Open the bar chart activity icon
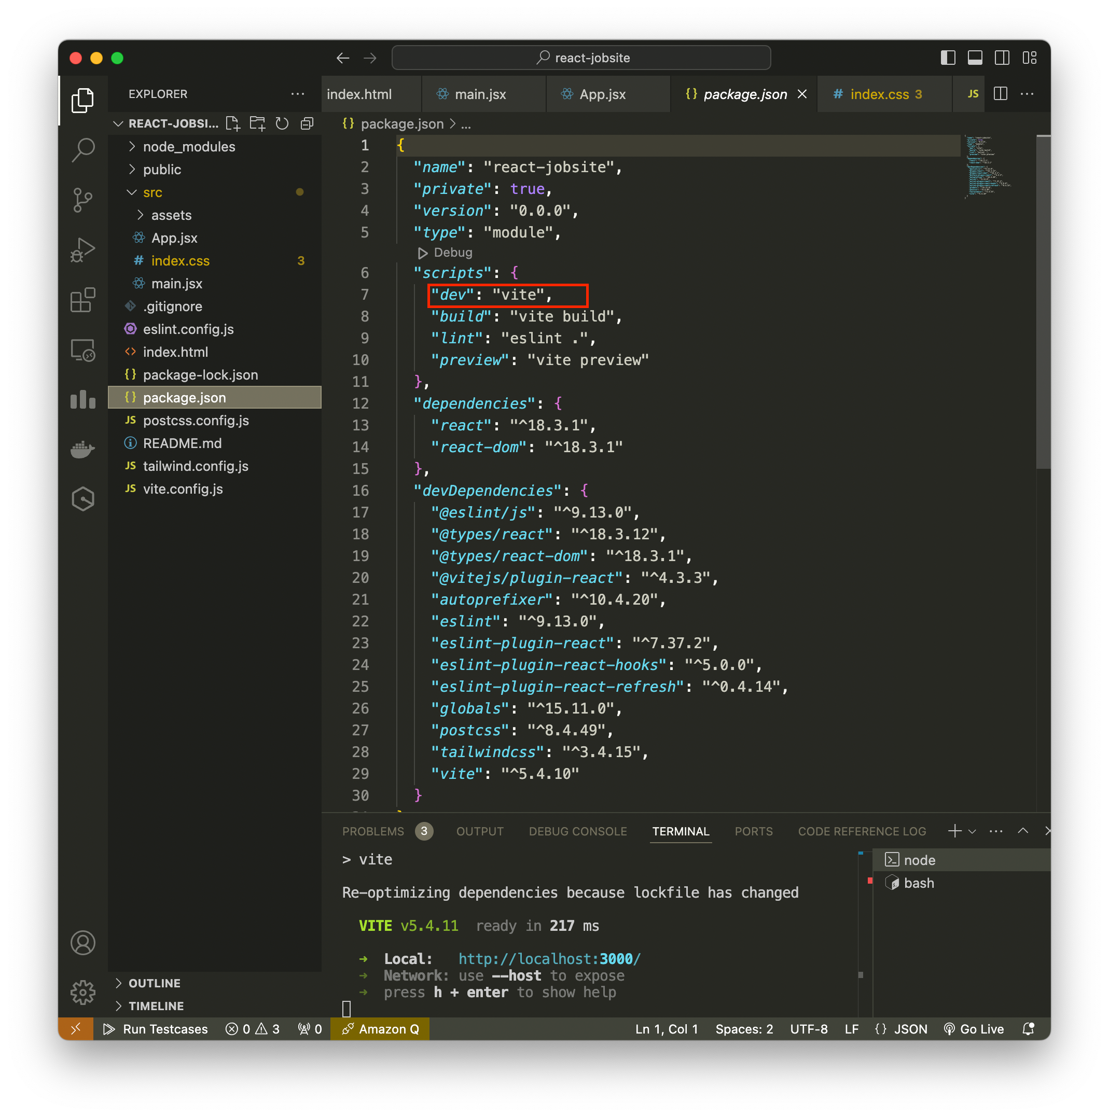This screenshot has height=1117, width=1109. click(82, 399)
